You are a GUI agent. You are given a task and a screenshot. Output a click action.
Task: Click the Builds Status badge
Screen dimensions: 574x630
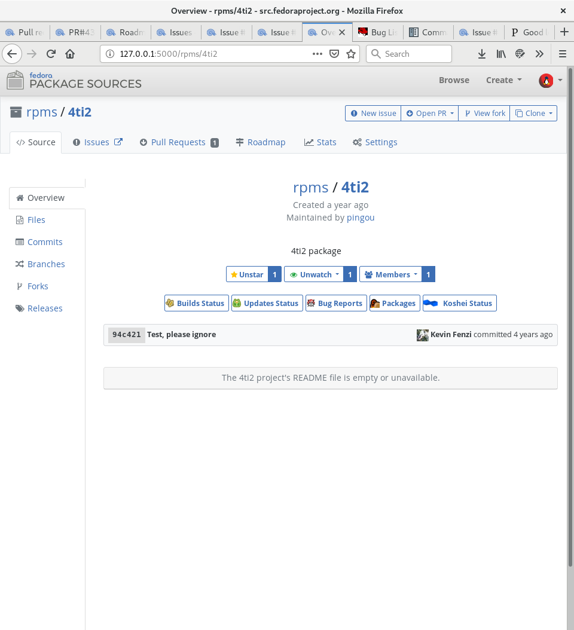[197, 304]
